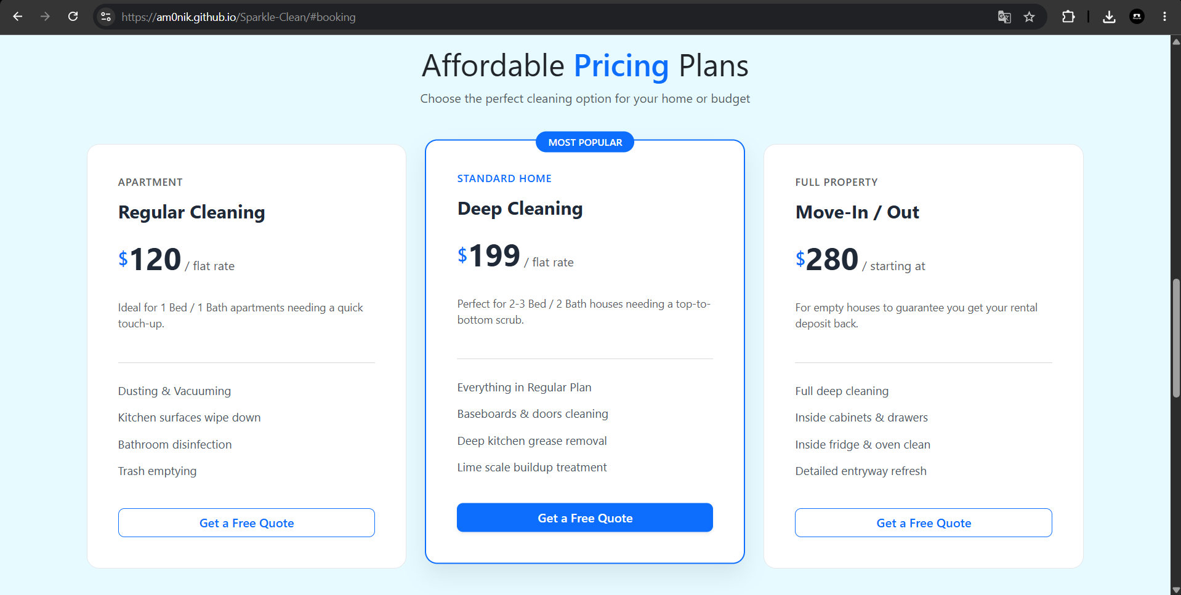Bookmark this page with the star icon
This screenshot has height=595, width=1181.
pyautogui.click(x=1029, y=17)
